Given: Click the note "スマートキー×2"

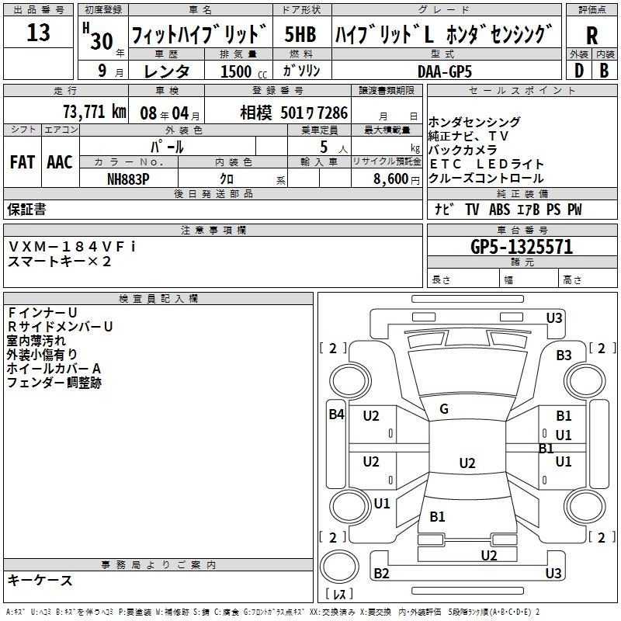Looking at the screenshot, I should click(x=60, y=262).
